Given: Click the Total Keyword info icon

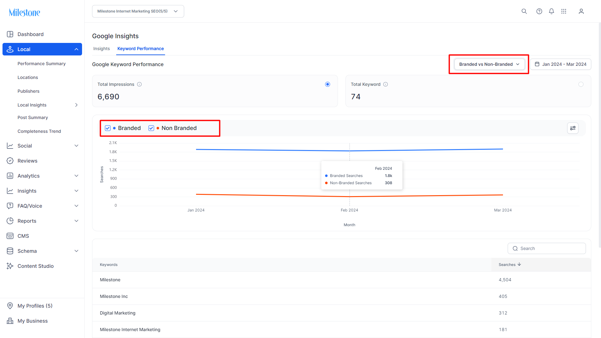Looking at the screenshot, I should pyautogui.click(x=386, y=84).
